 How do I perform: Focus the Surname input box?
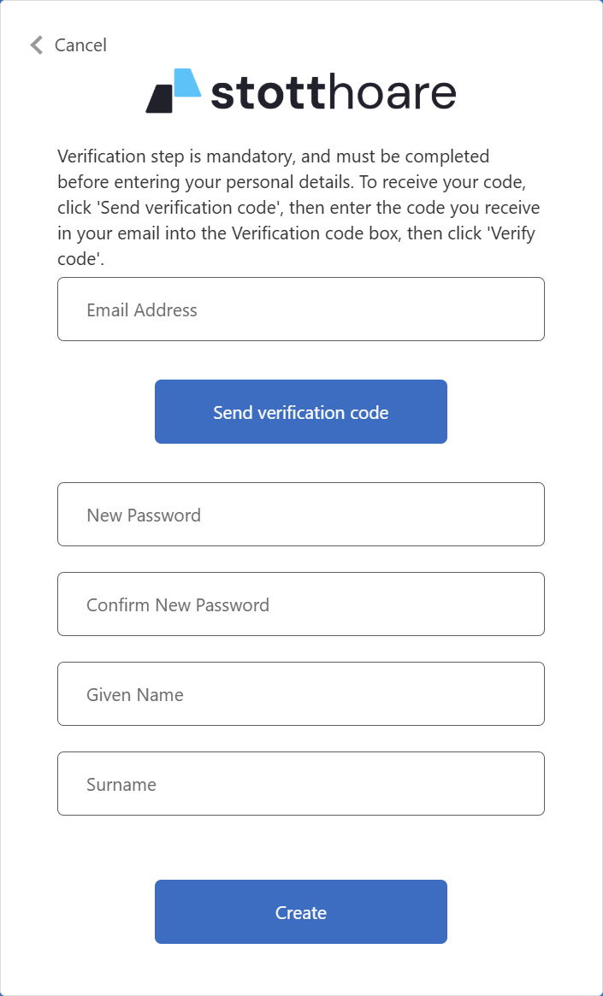(301, 784)
